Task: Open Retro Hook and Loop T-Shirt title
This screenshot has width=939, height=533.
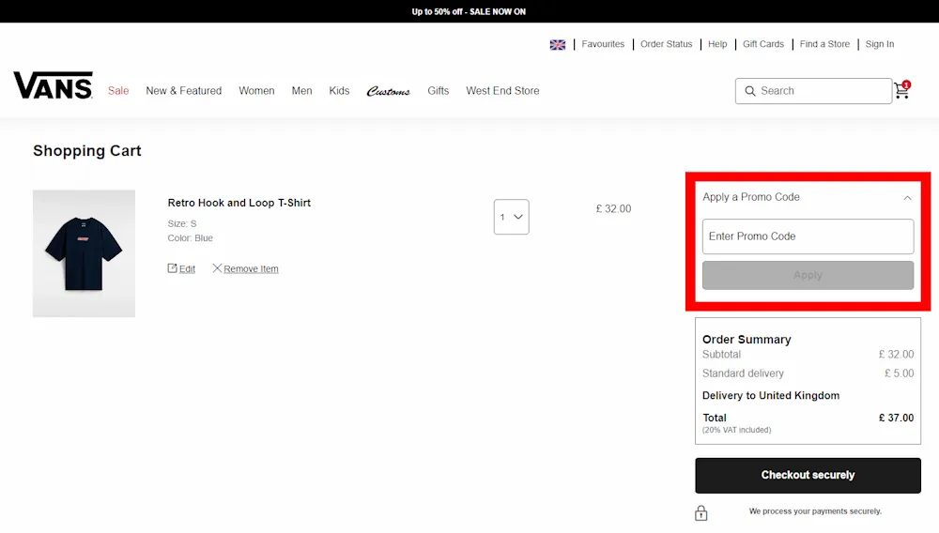Action: [x=239, y=203]
